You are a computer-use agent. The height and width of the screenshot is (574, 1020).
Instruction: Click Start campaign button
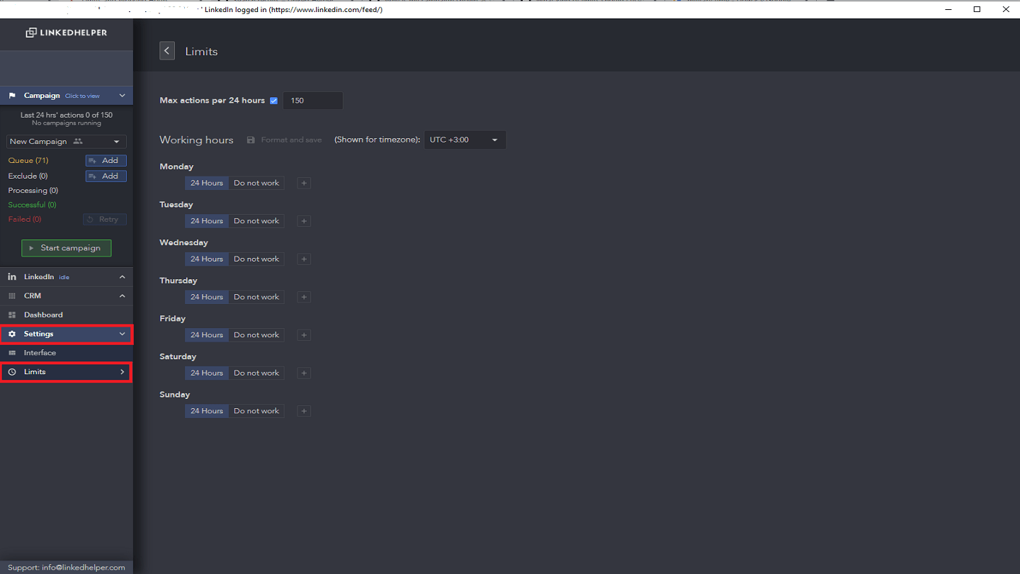67,248
